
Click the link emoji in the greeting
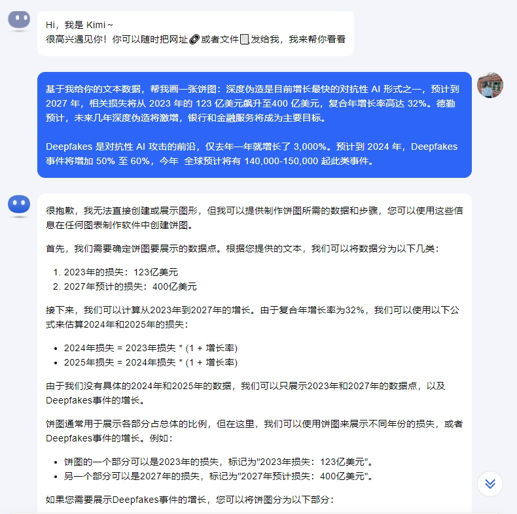[x=194, y=39]
